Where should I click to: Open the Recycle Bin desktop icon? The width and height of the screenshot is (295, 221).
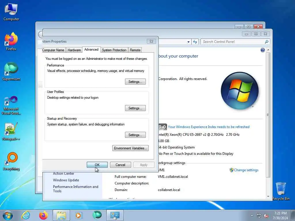[x=281, y=191]
